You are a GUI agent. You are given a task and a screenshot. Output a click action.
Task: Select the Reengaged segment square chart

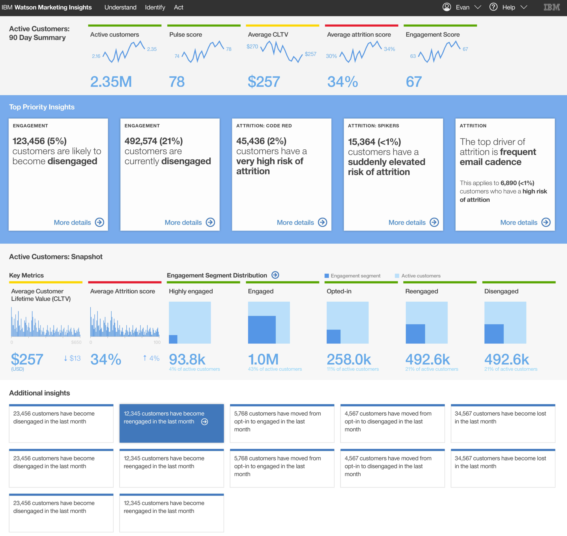click(426, 323)
